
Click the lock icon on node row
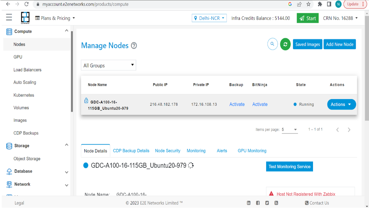(86, 101)
